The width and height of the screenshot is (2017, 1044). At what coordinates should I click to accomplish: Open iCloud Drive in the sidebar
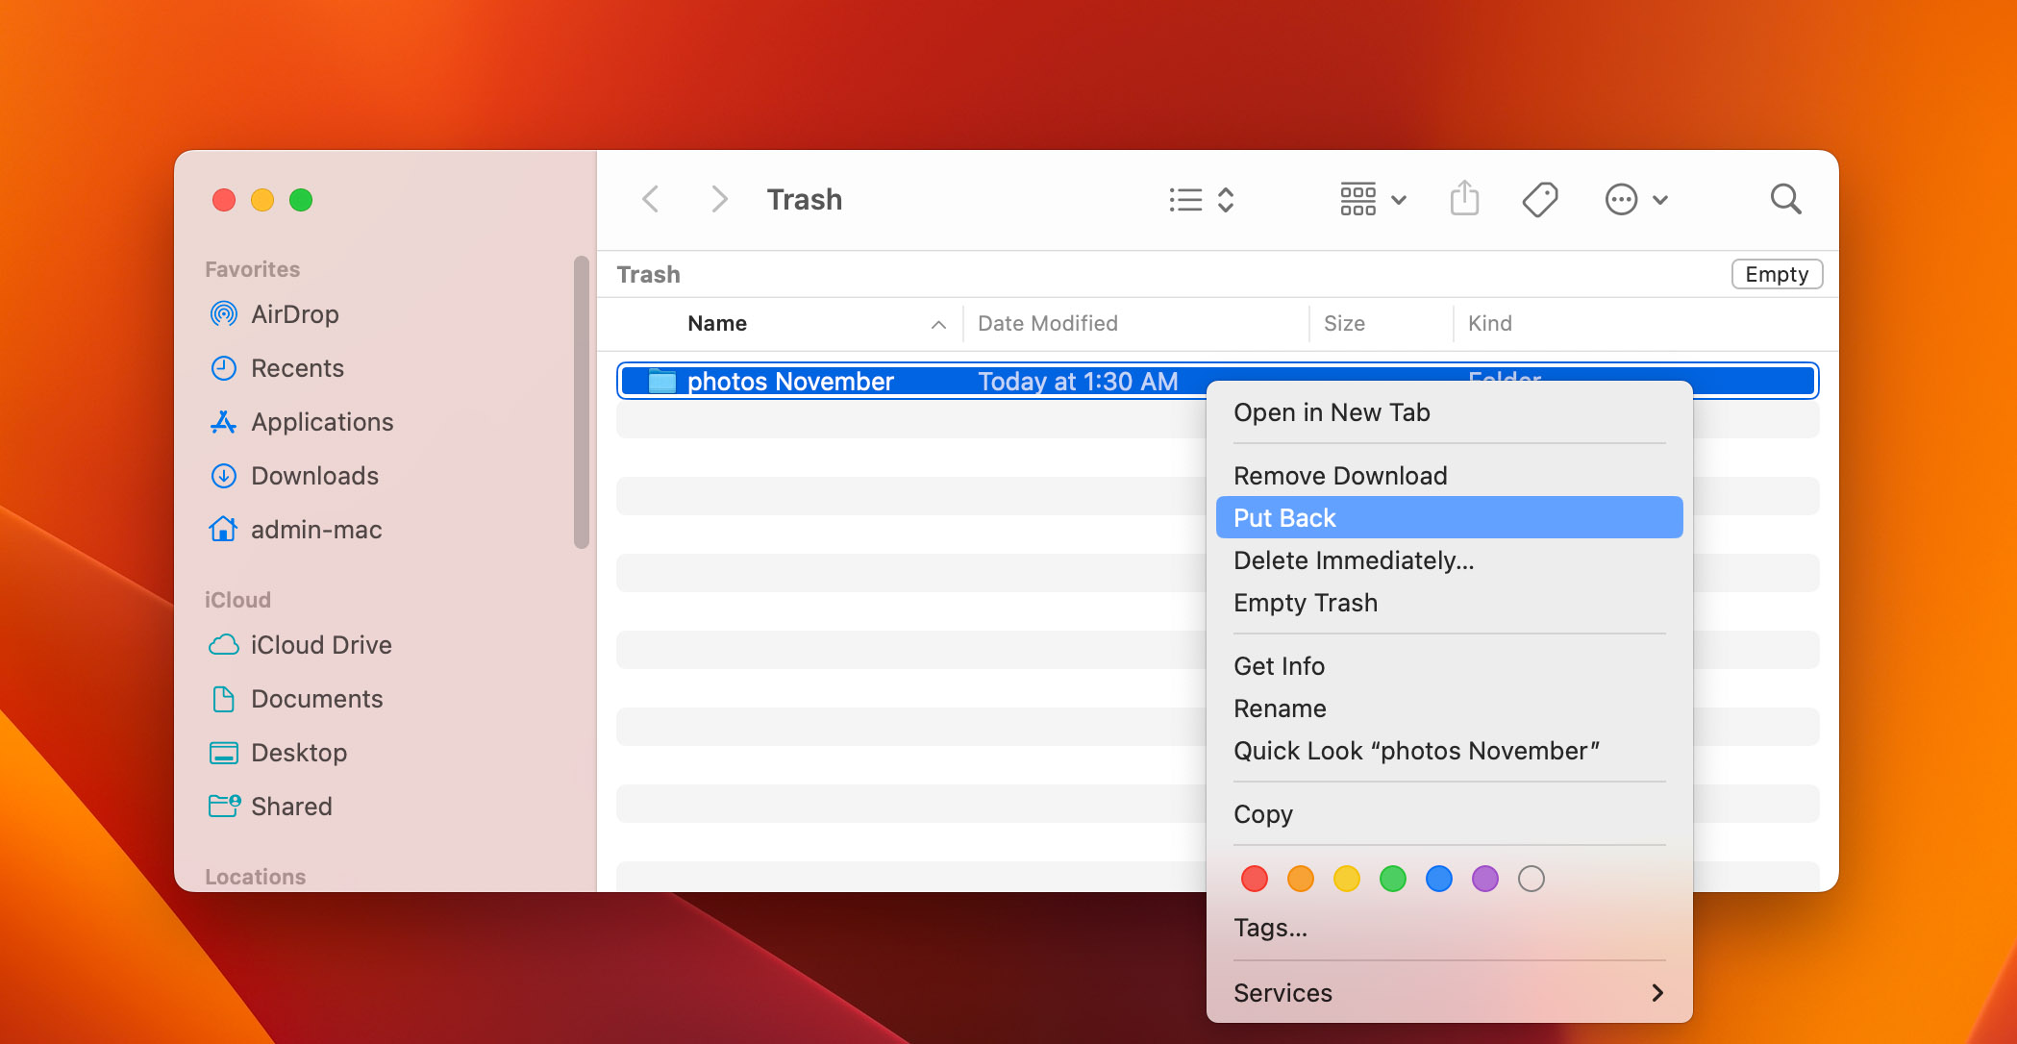pyautogui.click(x=321, y=645)
